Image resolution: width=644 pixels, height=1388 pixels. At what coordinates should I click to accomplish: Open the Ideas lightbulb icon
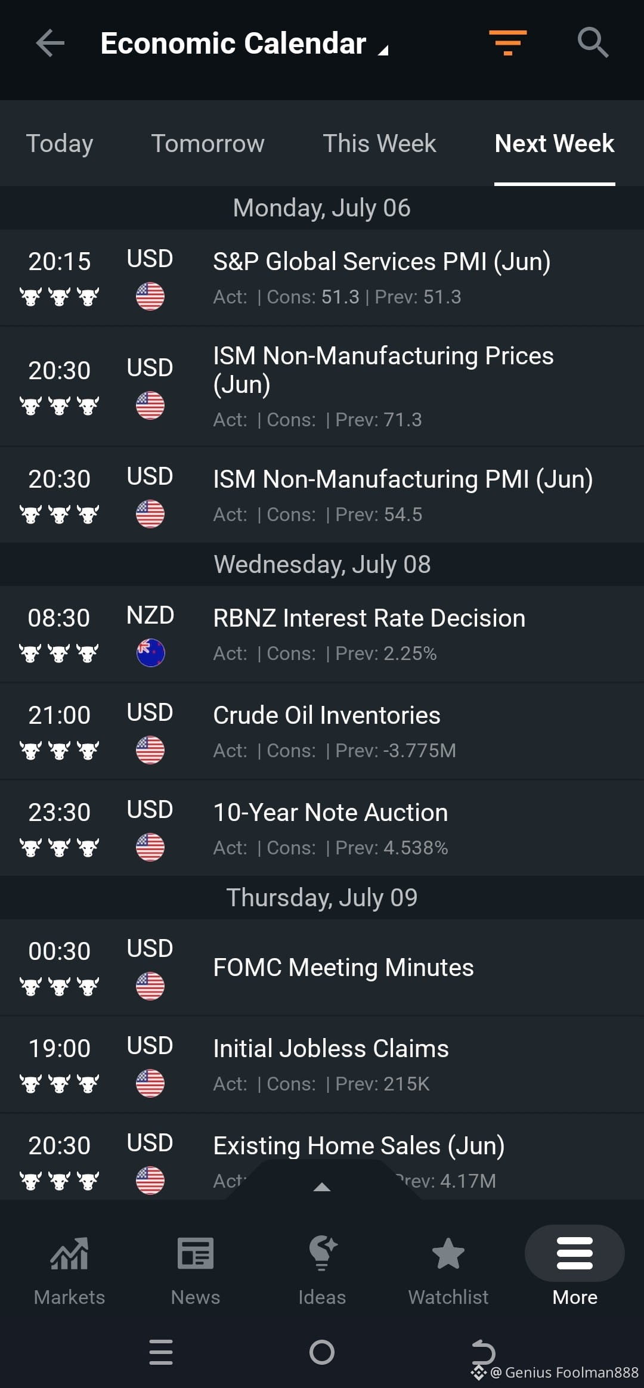[322, 1253]
